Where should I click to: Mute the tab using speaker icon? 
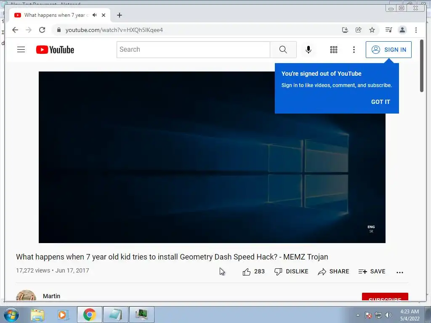coord(95,15)
